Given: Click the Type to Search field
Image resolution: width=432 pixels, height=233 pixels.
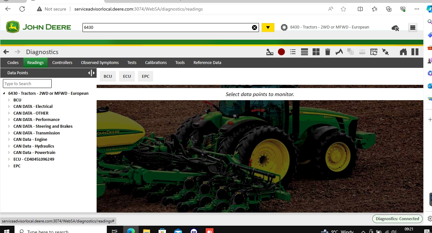Looking at the screenshot, I should click(x=27, y=83).
